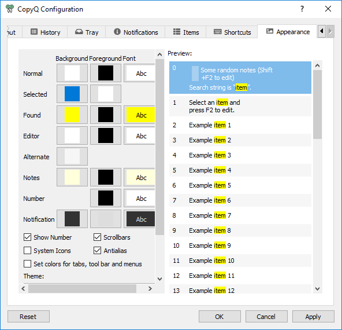
Task: Click the preview list vertical scrollbar thumb
Action: (x=318, y=104)
